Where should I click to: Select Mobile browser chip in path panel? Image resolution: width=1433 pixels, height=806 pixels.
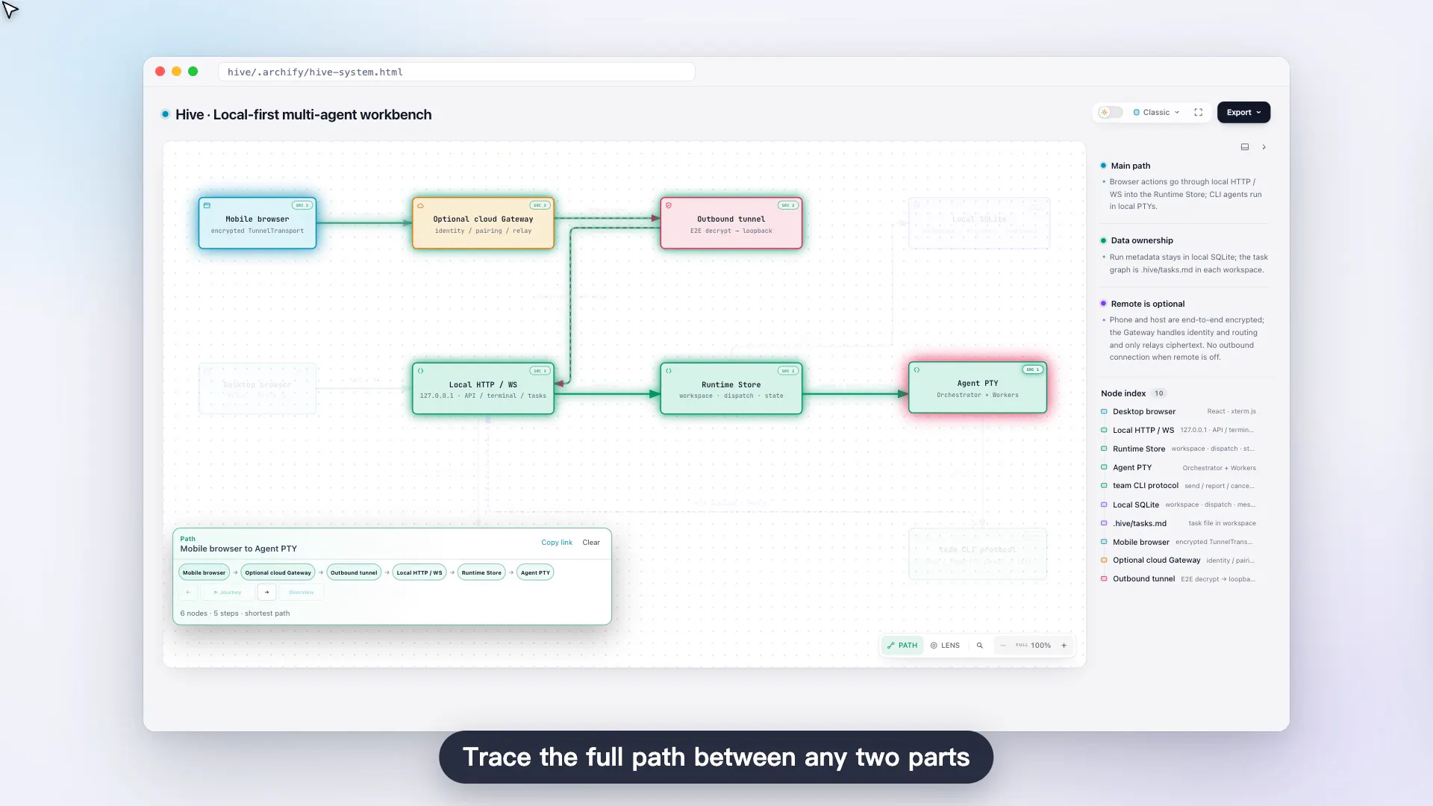click(x=204, y=572)
